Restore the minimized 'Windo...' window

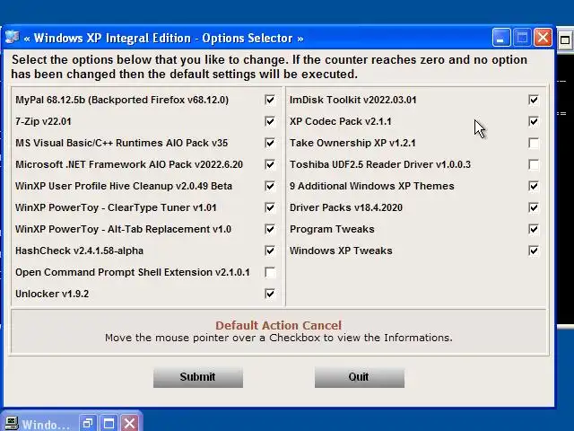click(88, 424)
